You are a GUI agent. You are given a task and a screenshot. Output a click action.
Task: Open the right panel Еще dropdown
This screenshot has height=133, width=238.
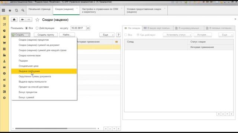click(x=226, y=35)
